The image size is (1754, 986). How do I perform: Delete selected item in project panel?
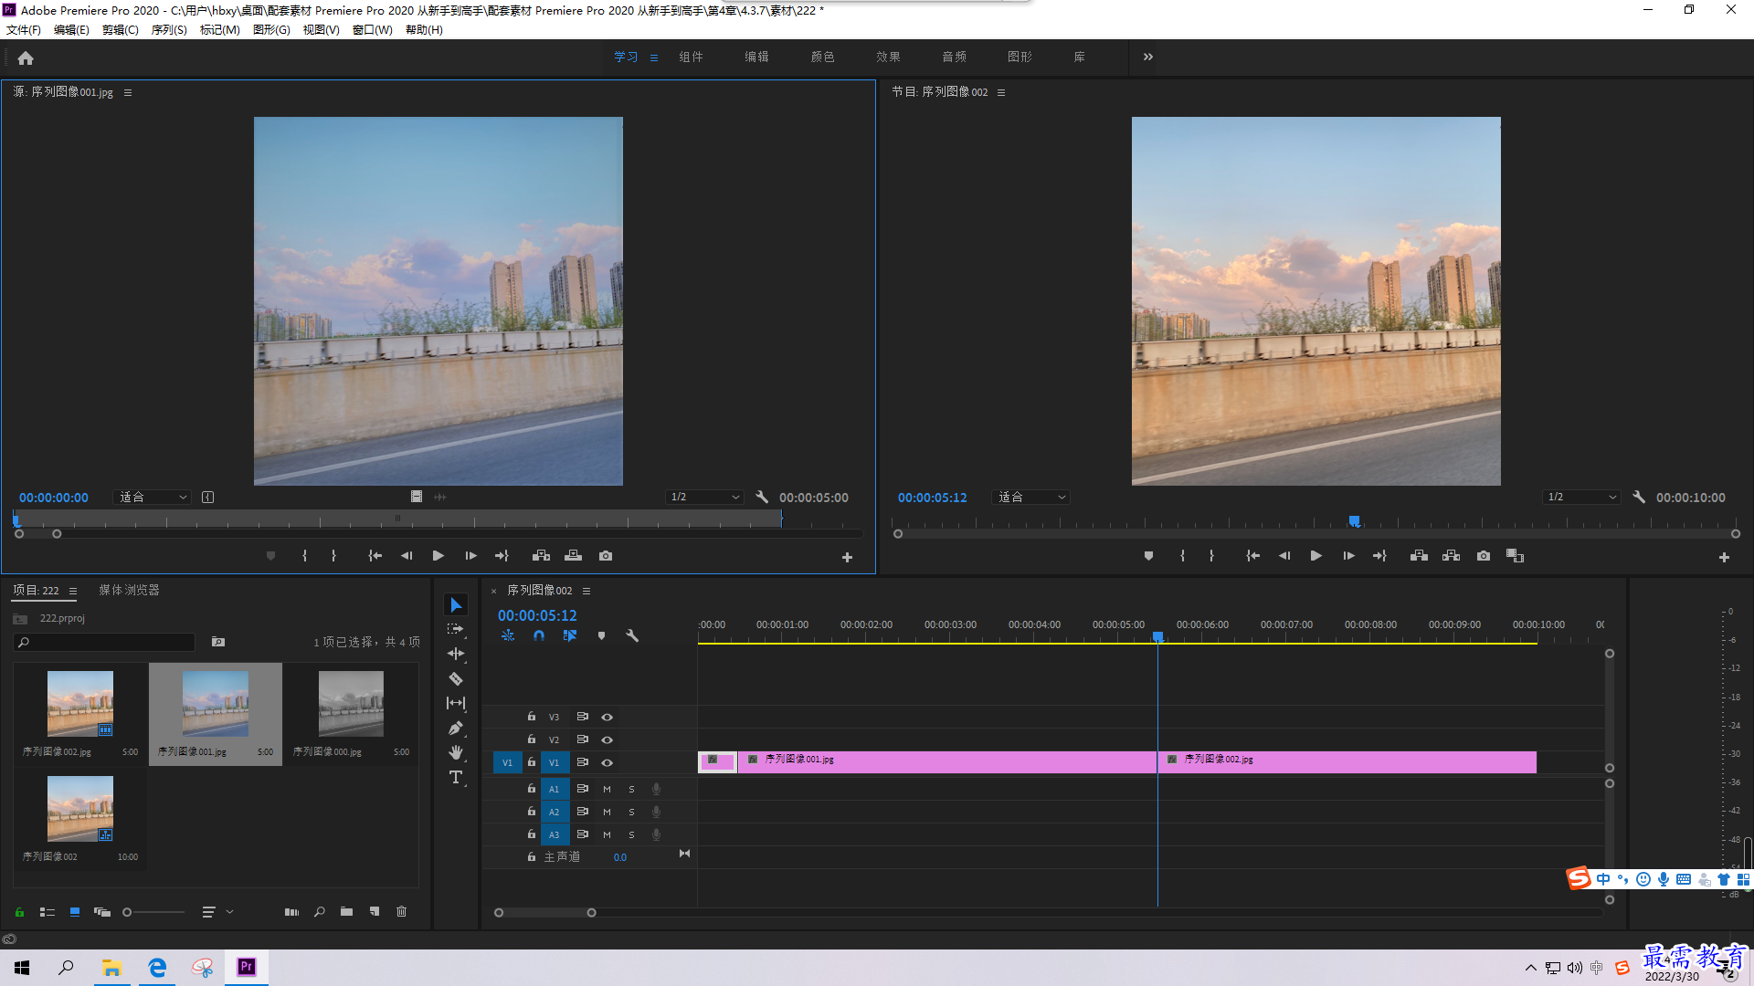401,911
